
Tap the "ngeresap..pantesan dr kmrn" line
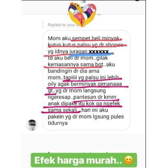[x=82, y=97]
